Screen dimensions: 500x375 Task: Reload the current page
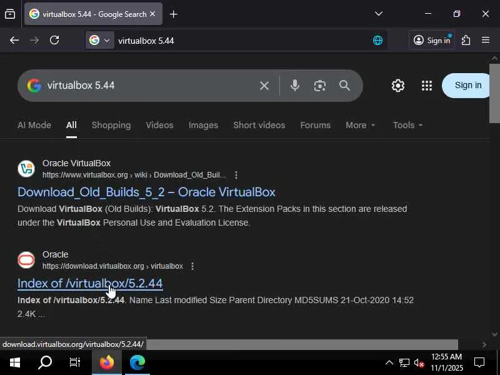[54, 40]
